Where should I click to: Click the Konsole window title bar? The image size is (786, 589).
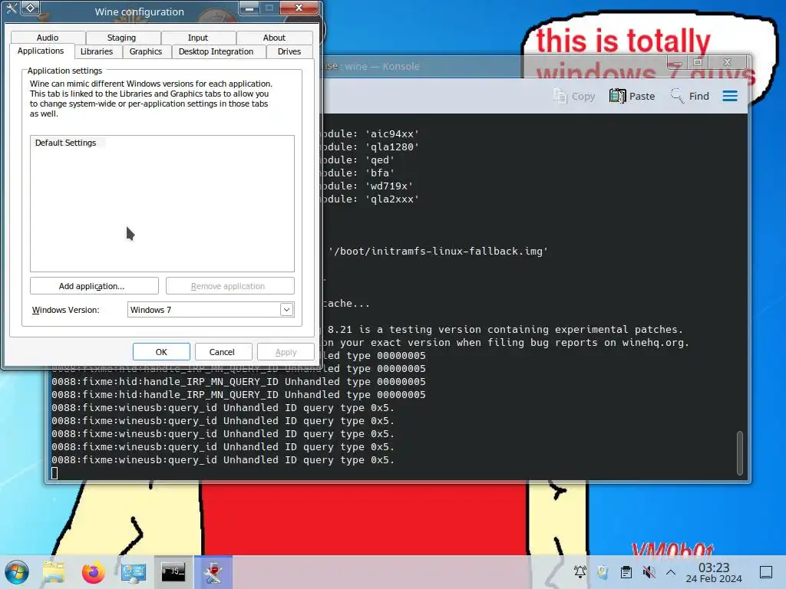click(494, 66)
